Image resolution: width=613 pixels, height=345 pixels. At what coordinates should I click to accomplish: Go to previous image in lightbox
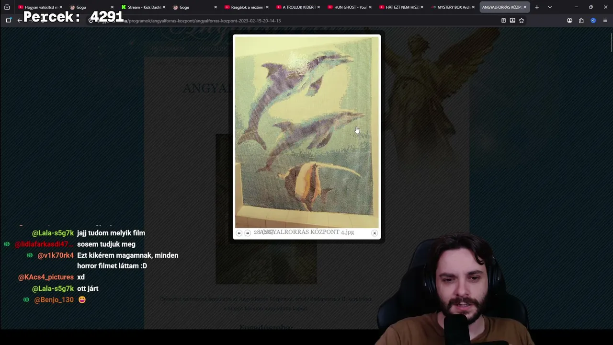(x=239, y=233)
